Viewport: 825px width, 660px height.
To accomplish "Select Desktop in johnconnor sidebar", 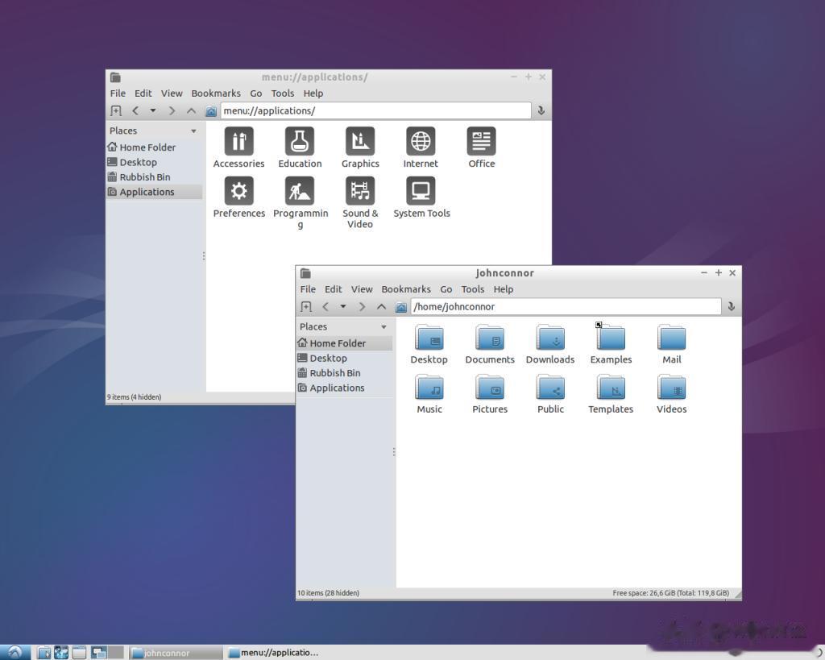I will 345,358.
